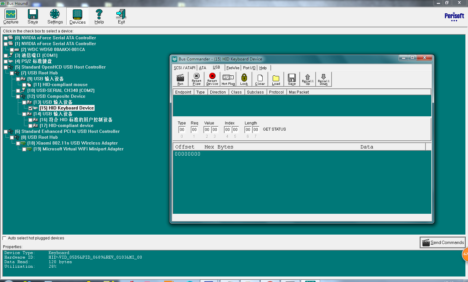Click the Lock padlock icon
Image resolution: width=468 pixels, height=282 pixels.
click(x=244, y=79)
